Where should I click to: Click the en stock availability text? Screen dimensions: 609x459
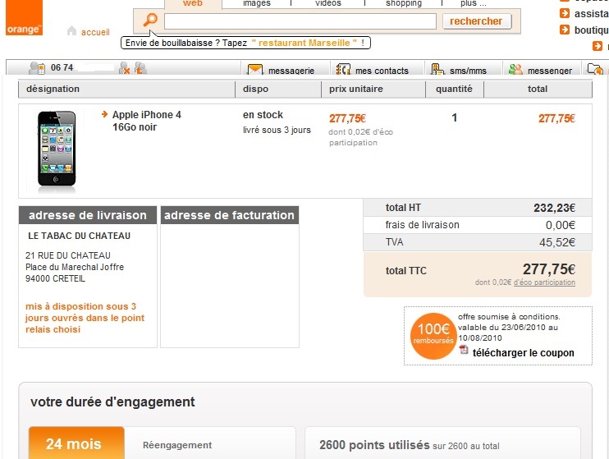pos(263,115)
